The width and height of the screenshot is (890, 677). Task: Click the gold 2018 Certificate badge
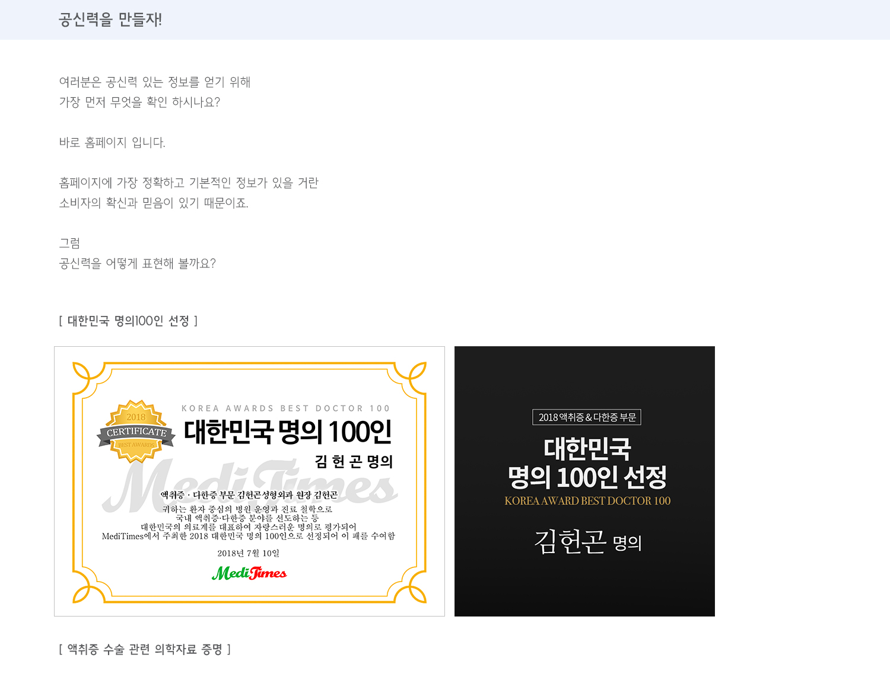[x=136, y=432]
